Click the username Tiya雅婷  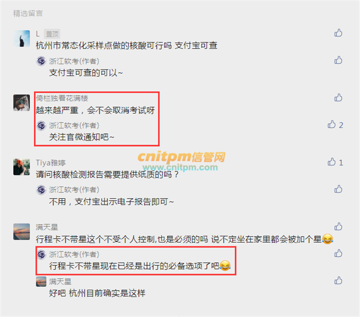(x=51, y=163)
